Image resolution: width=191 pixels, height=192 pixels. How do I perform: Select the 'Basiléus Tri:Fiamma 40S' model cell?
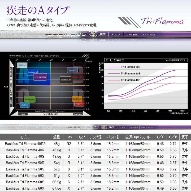click(25, 156)
